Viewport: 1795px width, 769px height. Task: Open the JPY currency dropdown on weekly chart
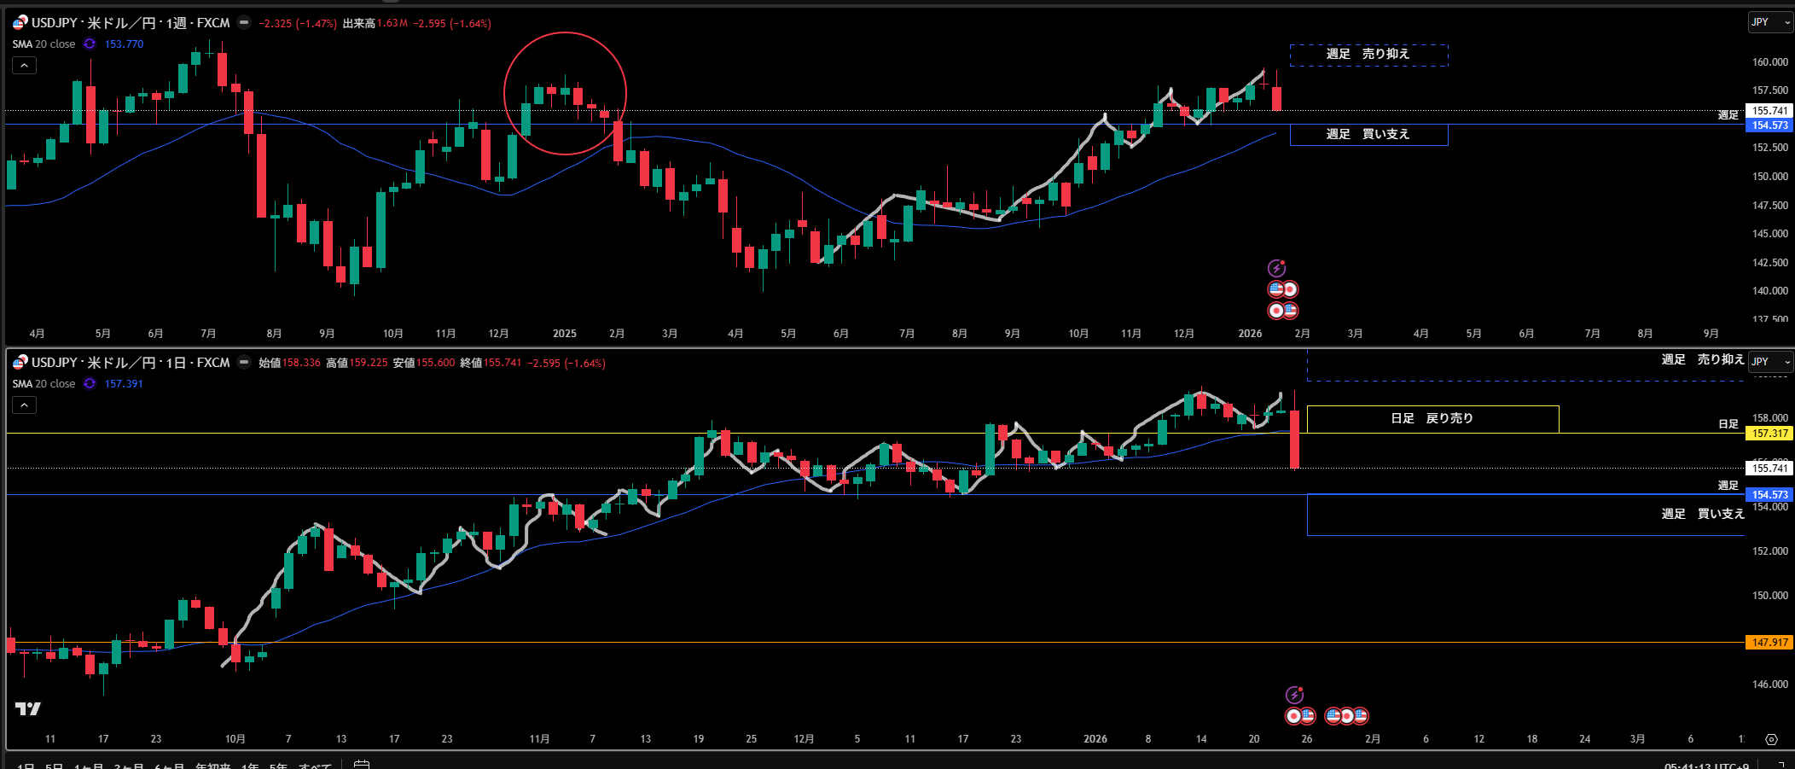pos(1770,22)
